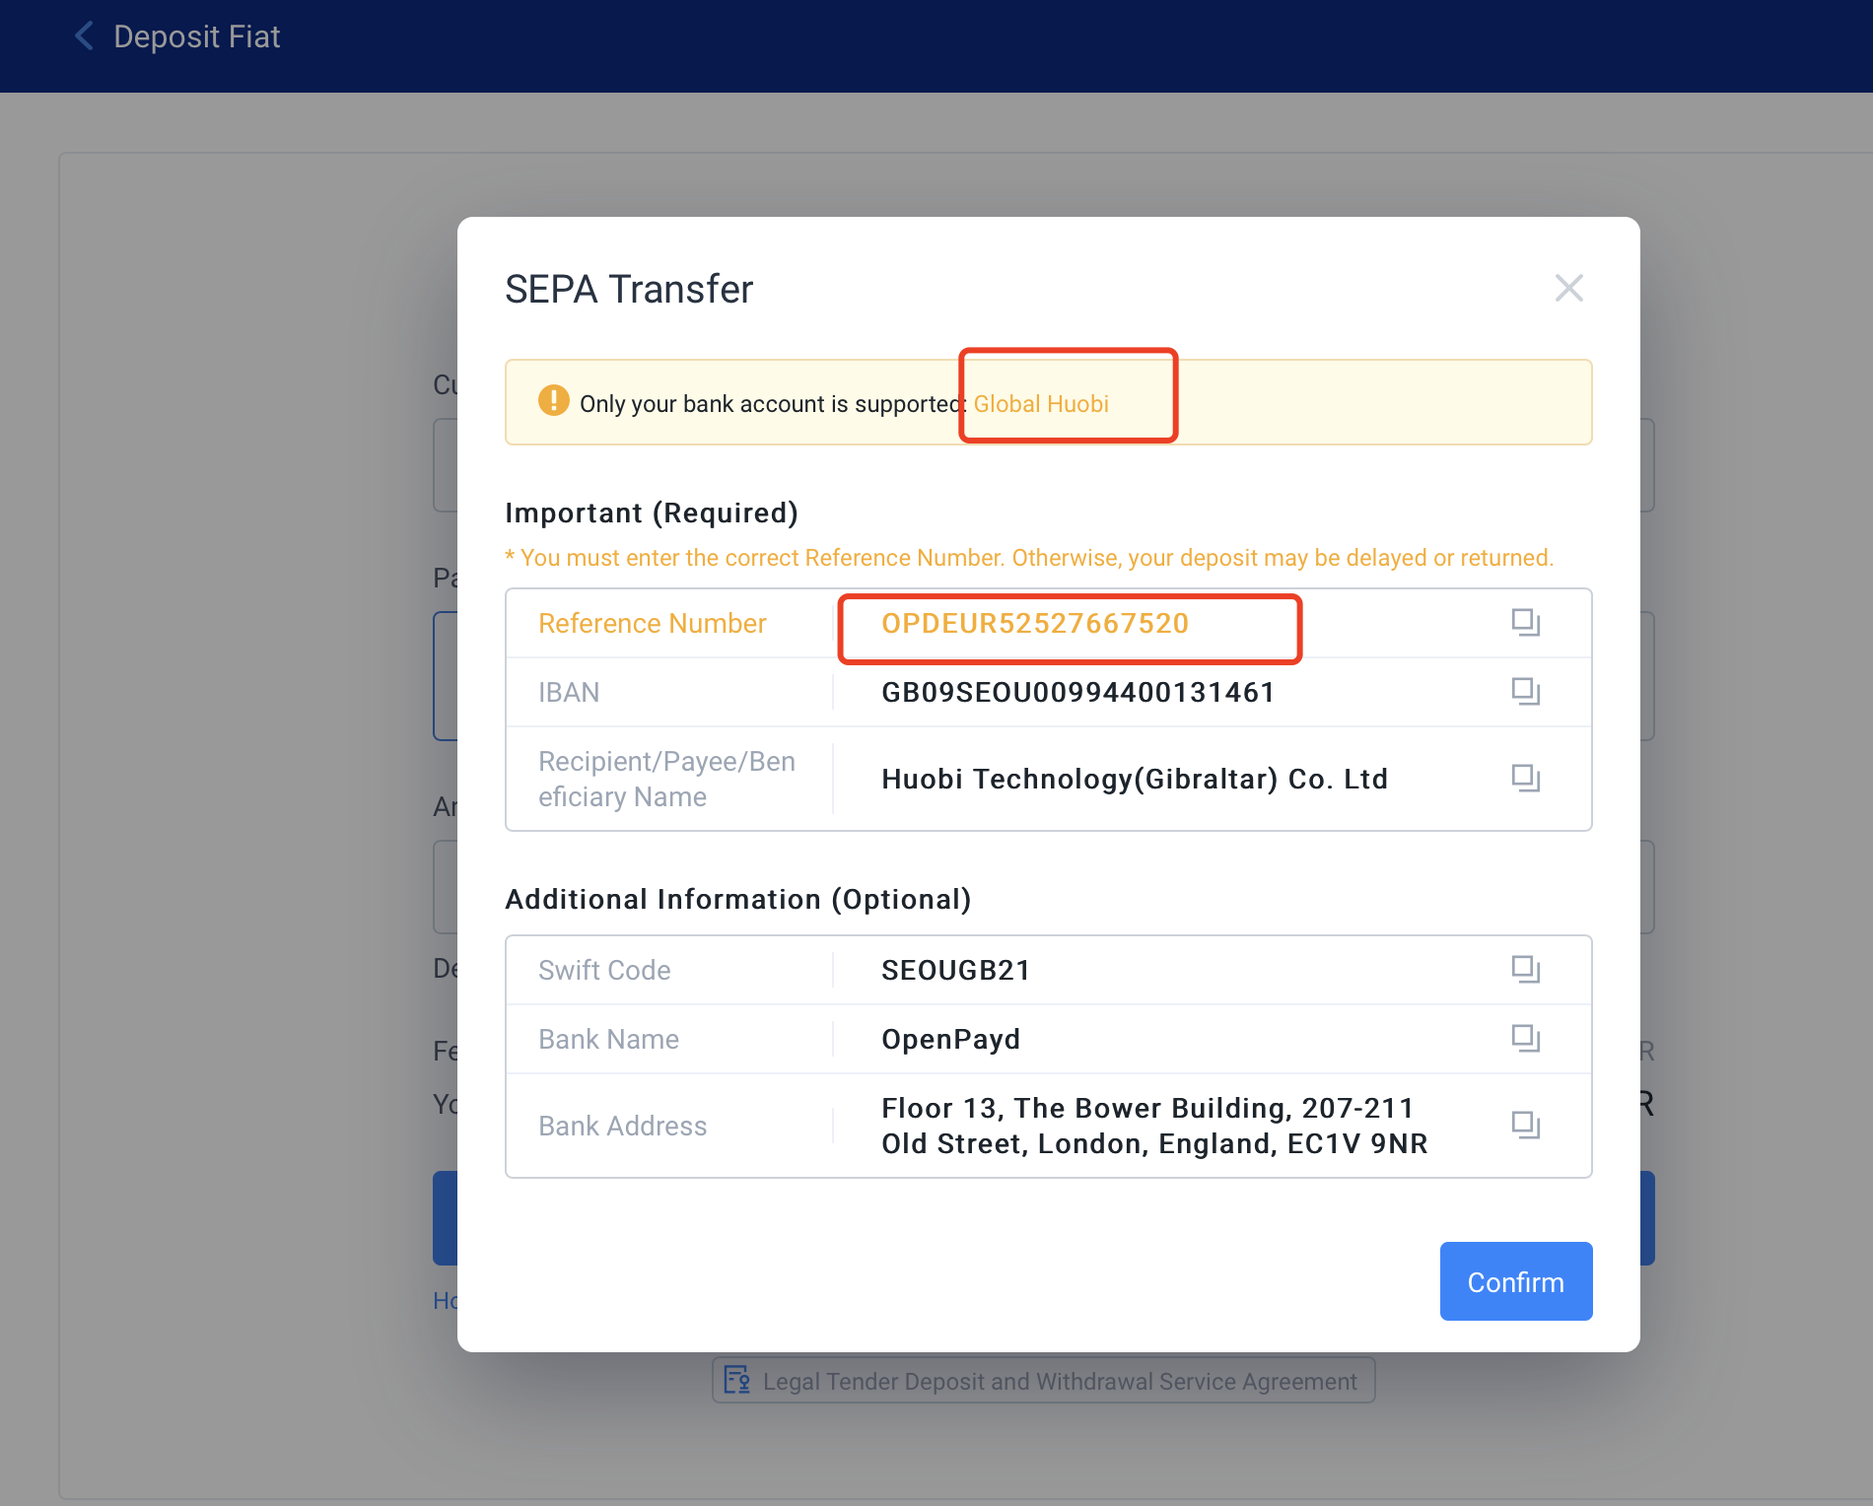Viewport: 1873px width, 1506px height.
Task: Click the Swift Code label
Action: (604, 970)
